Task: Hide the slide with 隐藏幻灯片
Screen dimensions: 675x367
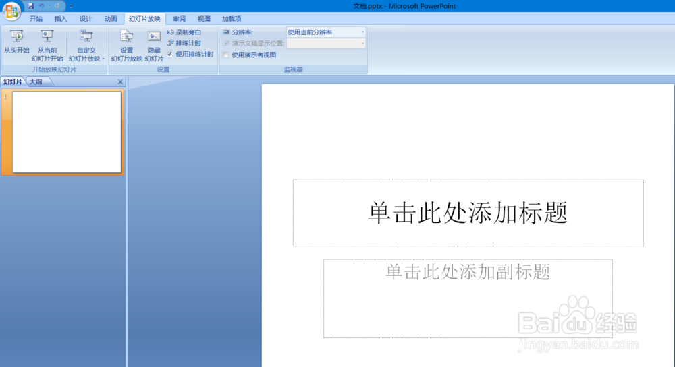Action: tap(154, 46)
